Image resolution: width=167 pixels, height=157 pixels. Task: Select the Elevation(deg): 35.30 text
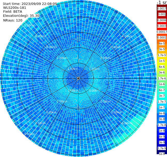[x=21, y=16]
